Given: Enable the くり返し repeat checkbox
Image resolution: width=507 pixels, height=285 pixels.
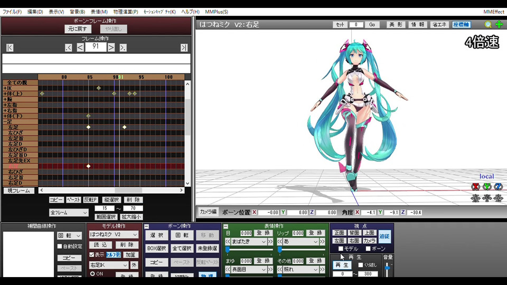Looking at the screenshot, I should click(361, 265).
